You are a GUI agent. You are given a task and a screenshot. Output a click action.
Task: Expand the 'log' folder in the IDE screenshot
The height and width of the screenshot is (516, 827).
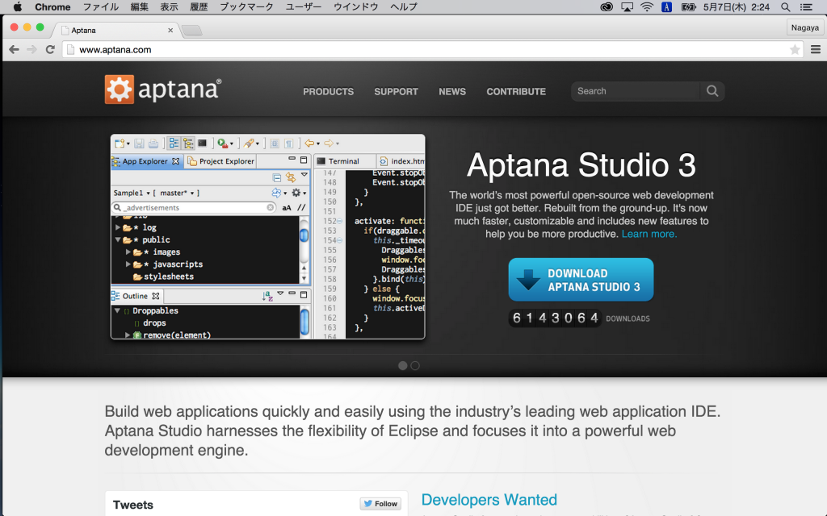tap(118, 227)
